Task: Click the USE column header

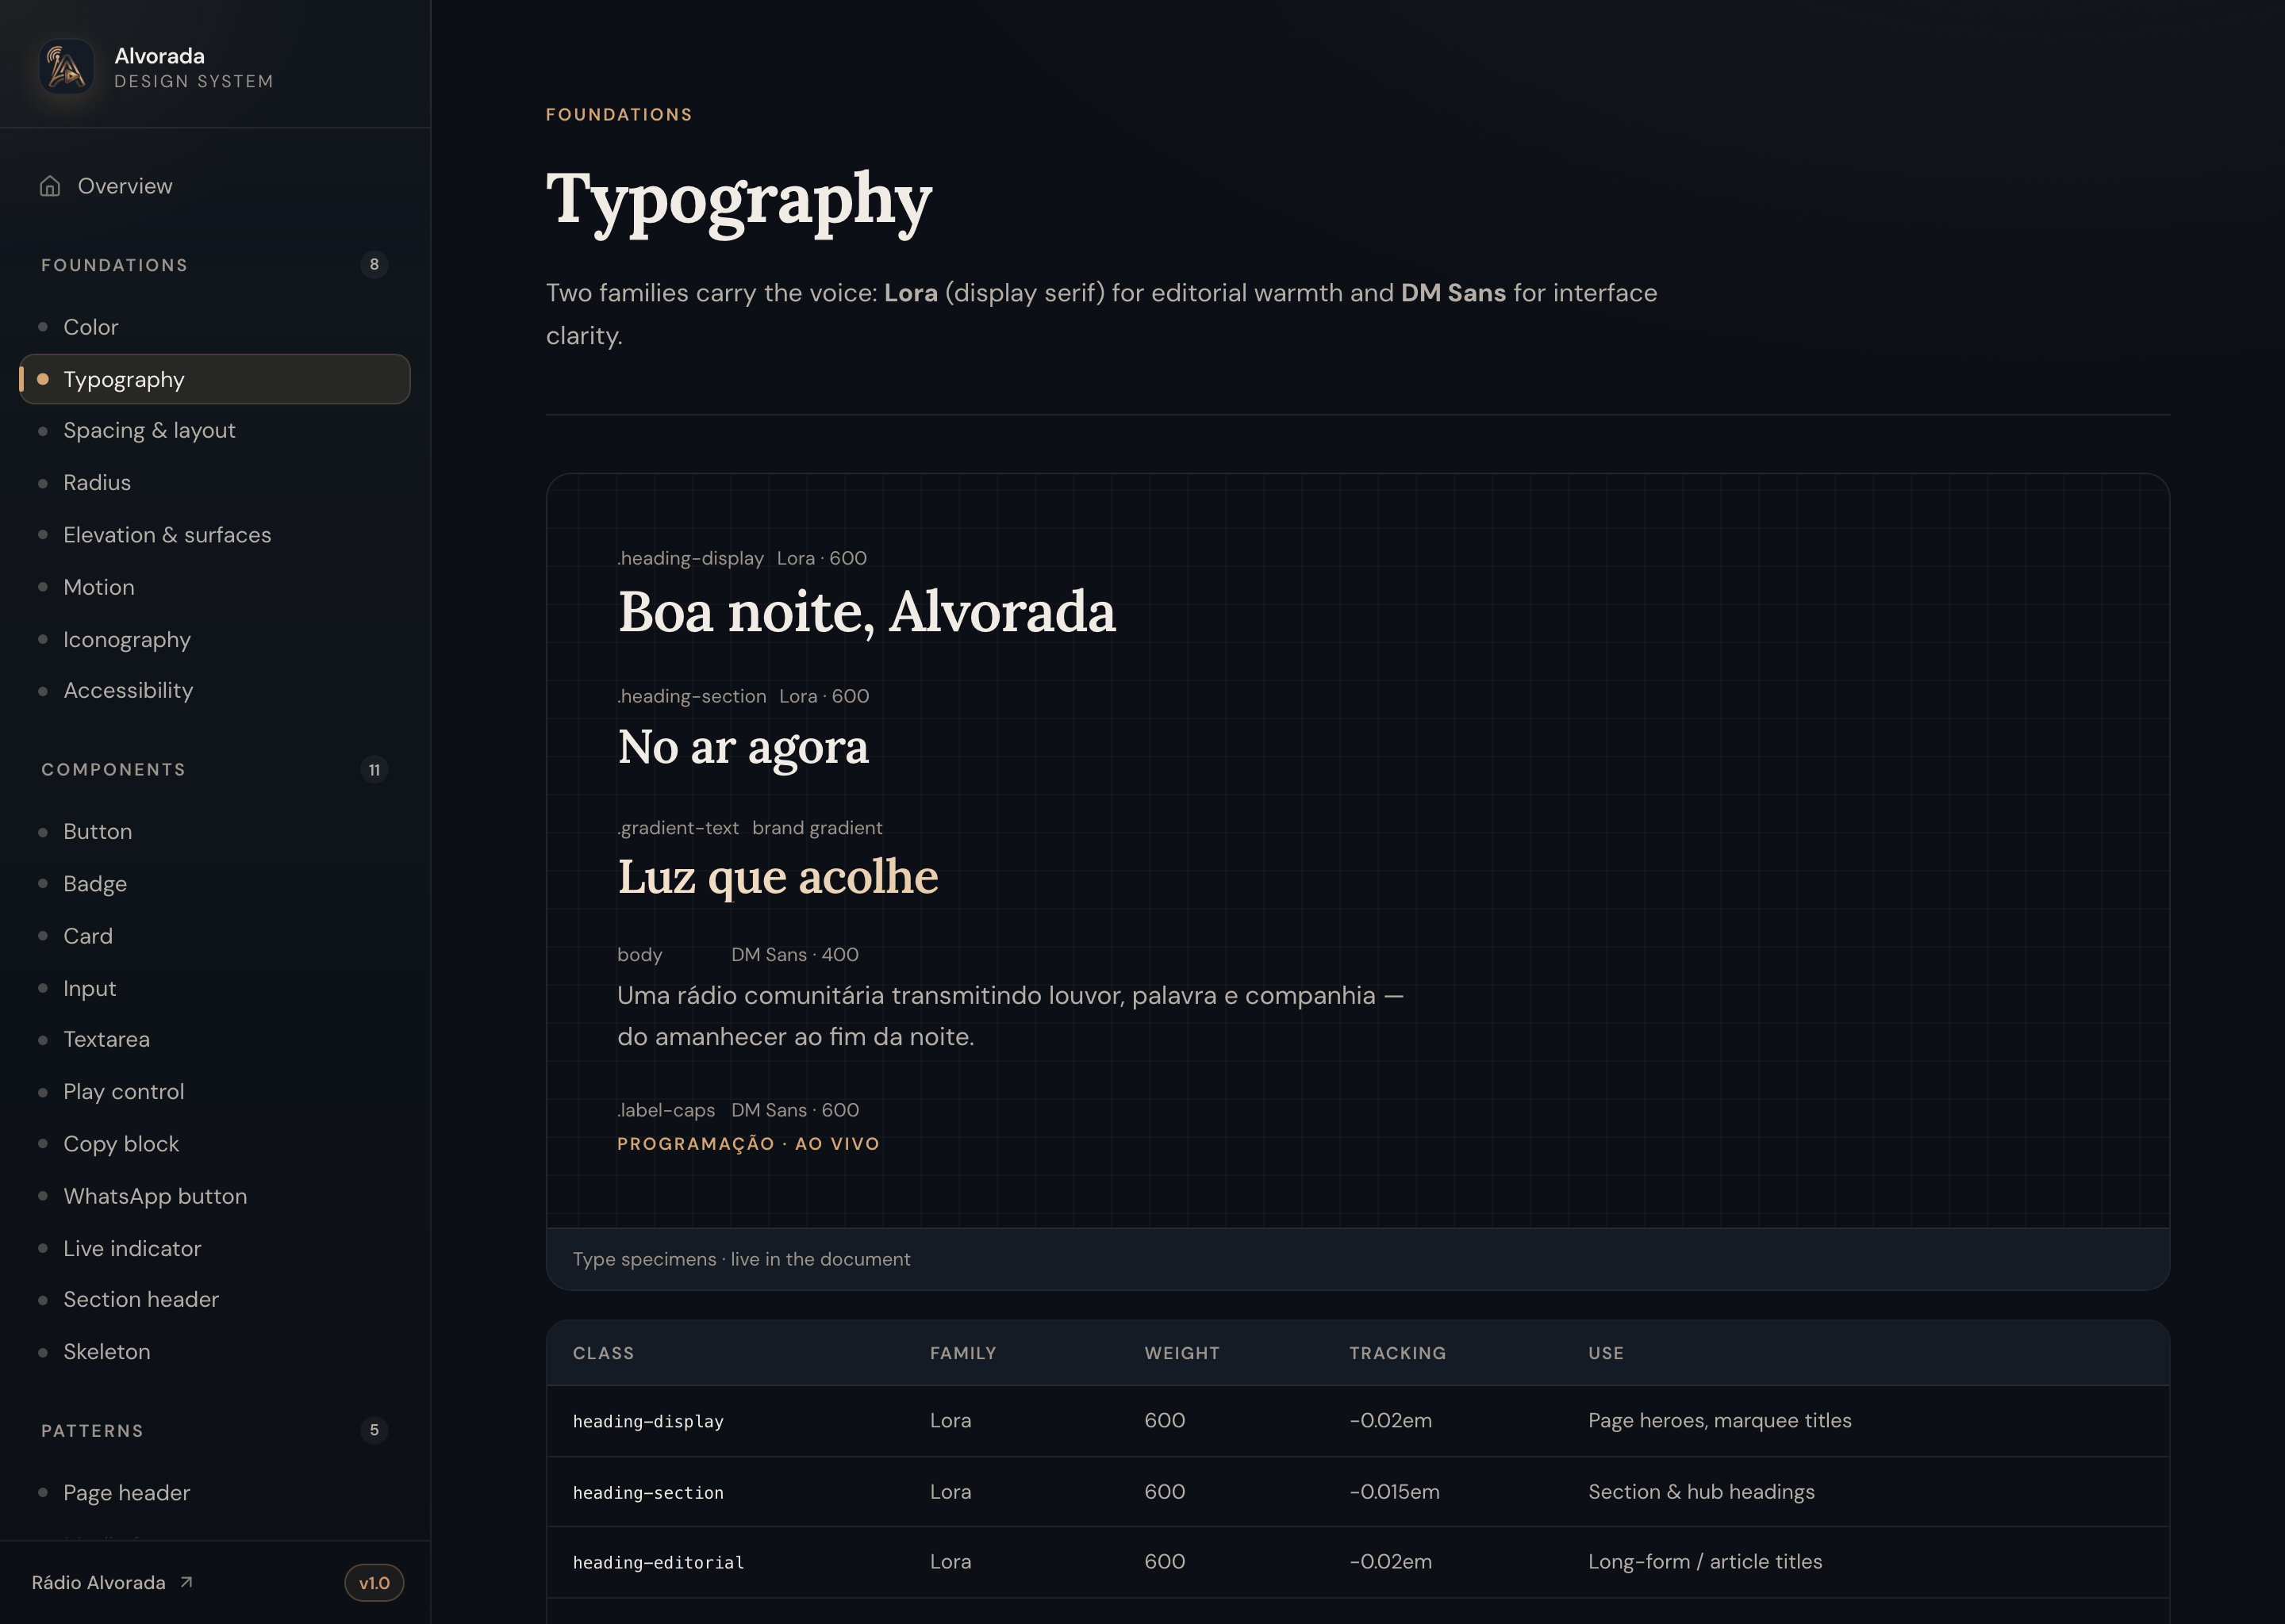Action: [x=1606, y=1353]
